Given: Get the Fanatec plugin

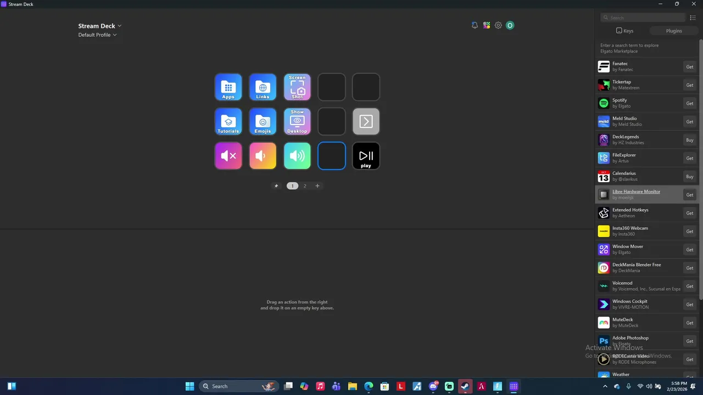Looking at the screenshot, I should click(x=690, y=67).
